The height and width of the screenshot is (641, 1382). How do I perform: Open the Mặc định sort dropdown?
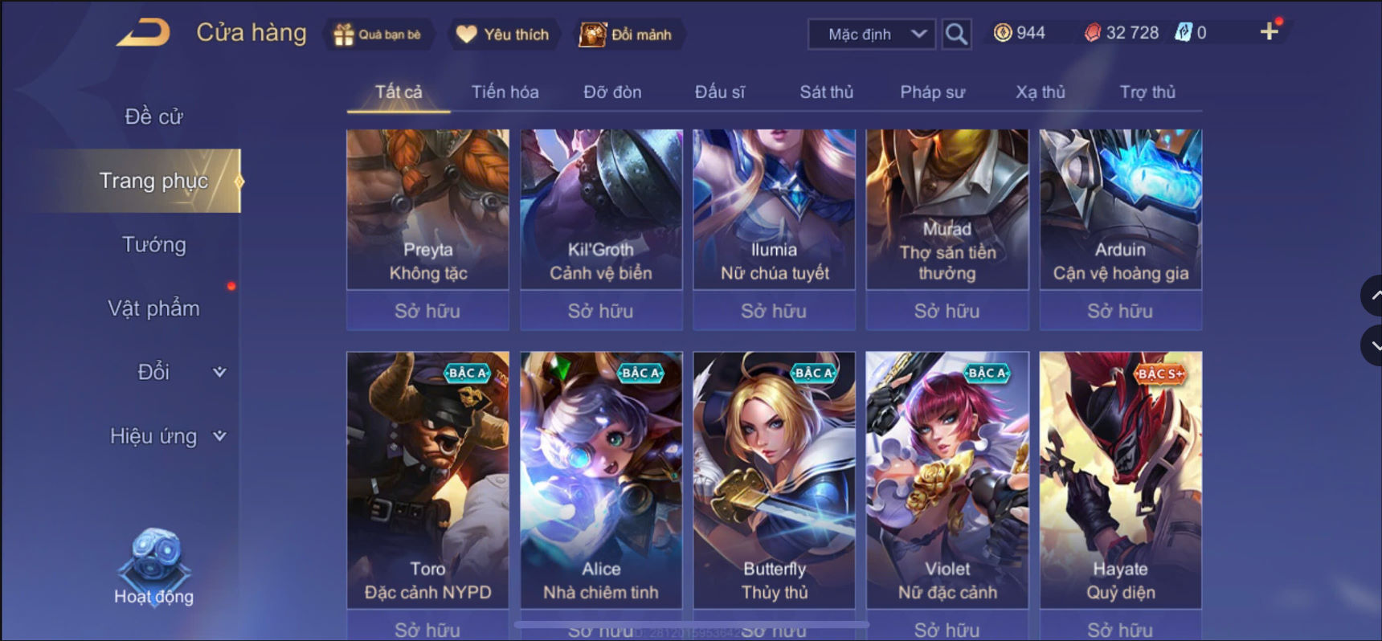pos(872,34)
